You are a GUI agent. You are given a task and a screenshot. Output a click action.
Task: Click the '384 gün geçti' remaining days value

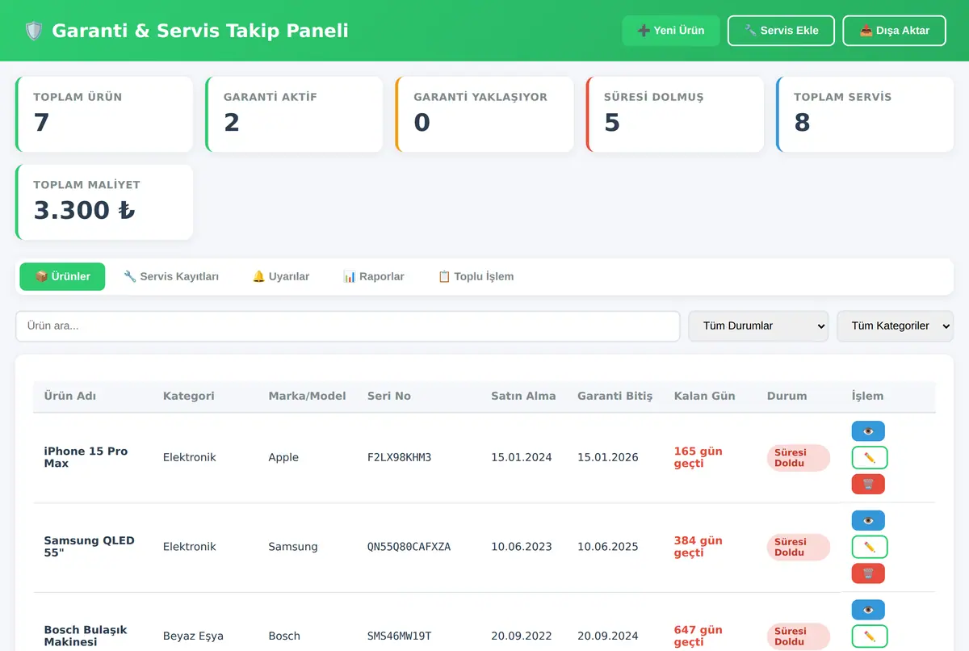pyautogui.click(x=698, y=547)
